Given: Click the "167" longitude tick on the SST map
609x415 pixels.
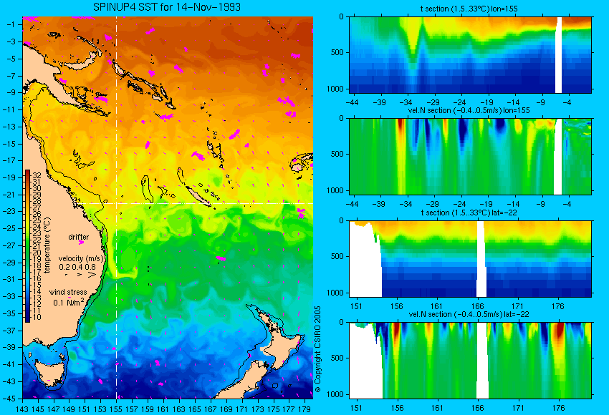Looking at the screenshot, I should (x=211, y=409).
